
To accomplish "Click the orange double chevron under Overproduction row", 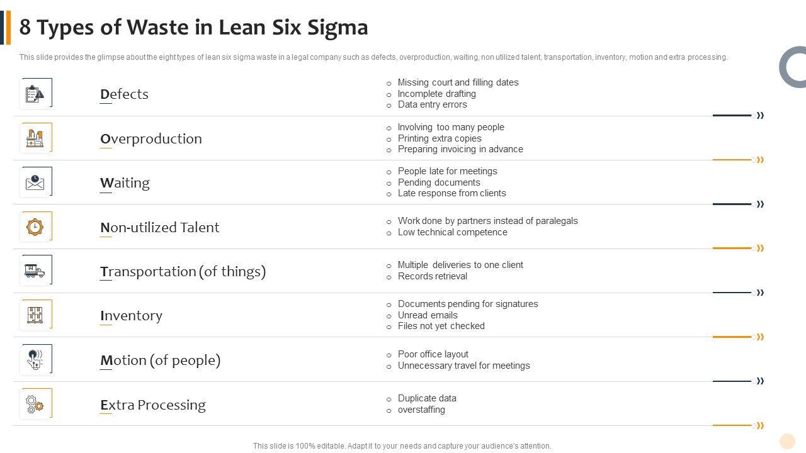I will click(760, 160).
